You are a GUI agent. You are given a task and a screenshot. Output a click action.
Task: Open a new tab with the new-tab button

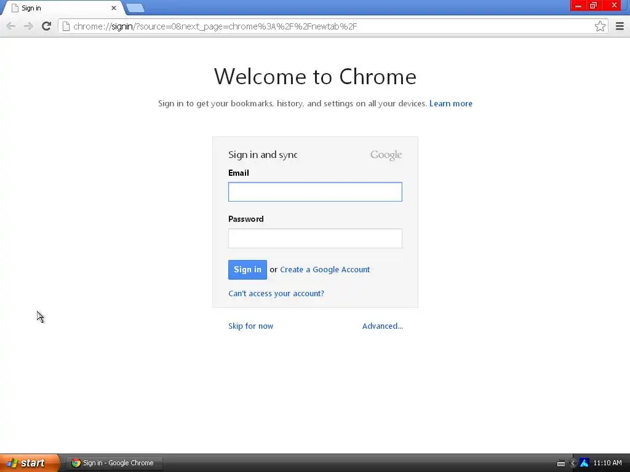pyautogui.click(x=135, y=8)
